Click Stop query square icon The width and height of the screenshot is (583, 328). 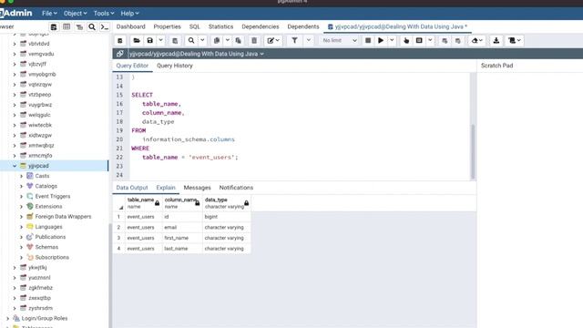point(368,40)
